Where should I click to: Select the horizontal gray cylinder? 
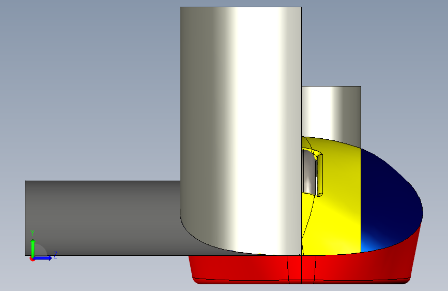click(103, 217)
